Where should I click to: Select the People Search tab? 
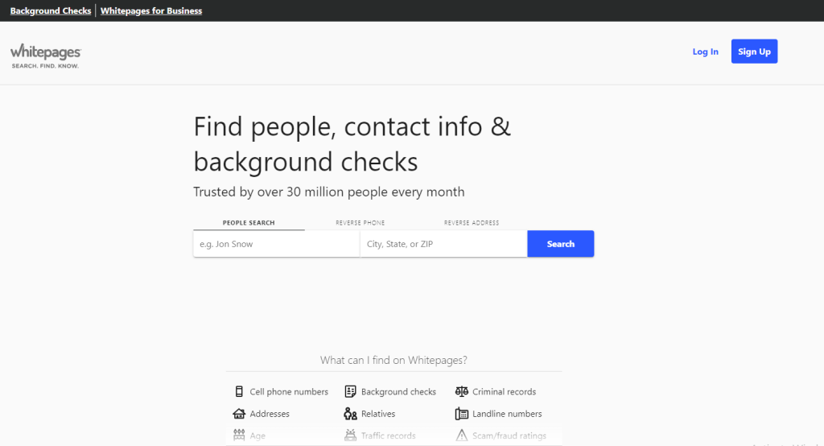(249, 223)
